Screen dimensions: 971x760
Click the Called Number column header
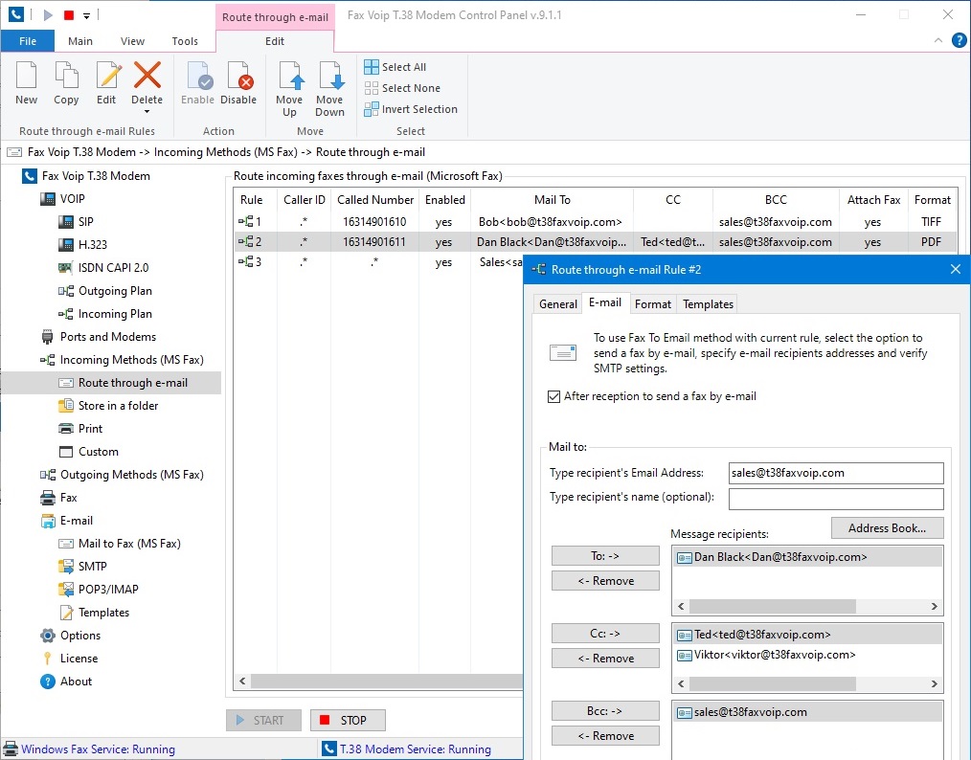click(374, 200)
